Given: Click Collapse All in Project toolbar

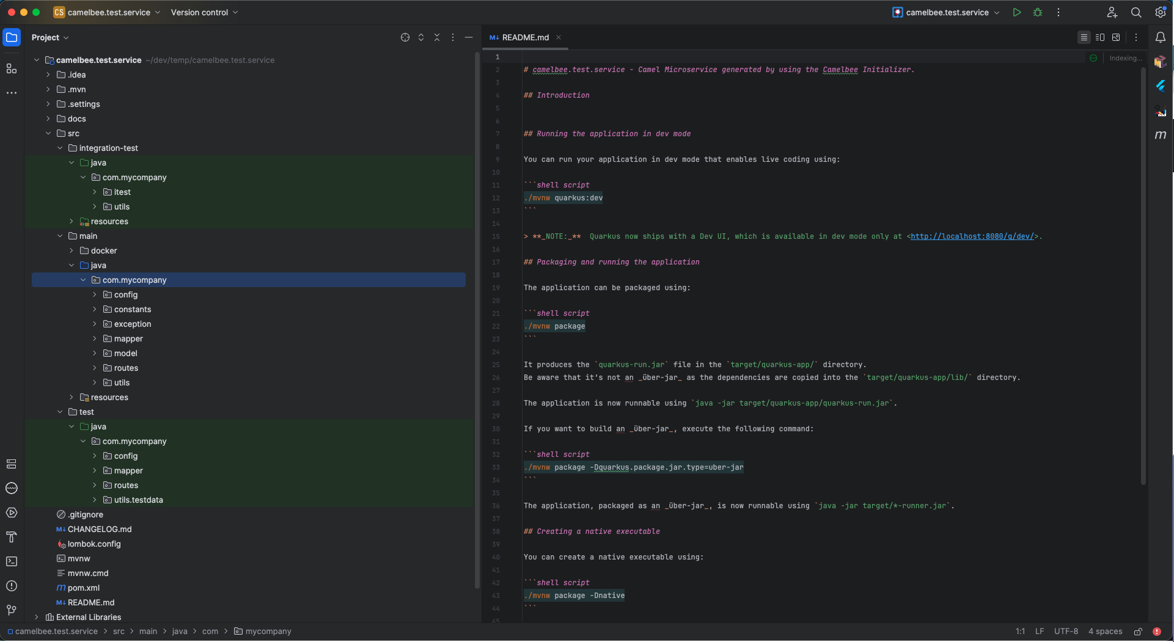Looking at the screenshot, I should tap(436, 37).
